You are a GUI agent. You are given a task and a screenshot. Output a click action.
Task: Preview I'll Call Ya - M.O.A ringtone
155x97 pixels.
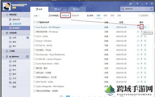pyautogui.click(x=138, y=45)
